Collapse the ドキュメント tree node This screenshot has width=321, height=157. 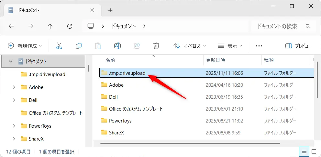[x=11, y=61]
